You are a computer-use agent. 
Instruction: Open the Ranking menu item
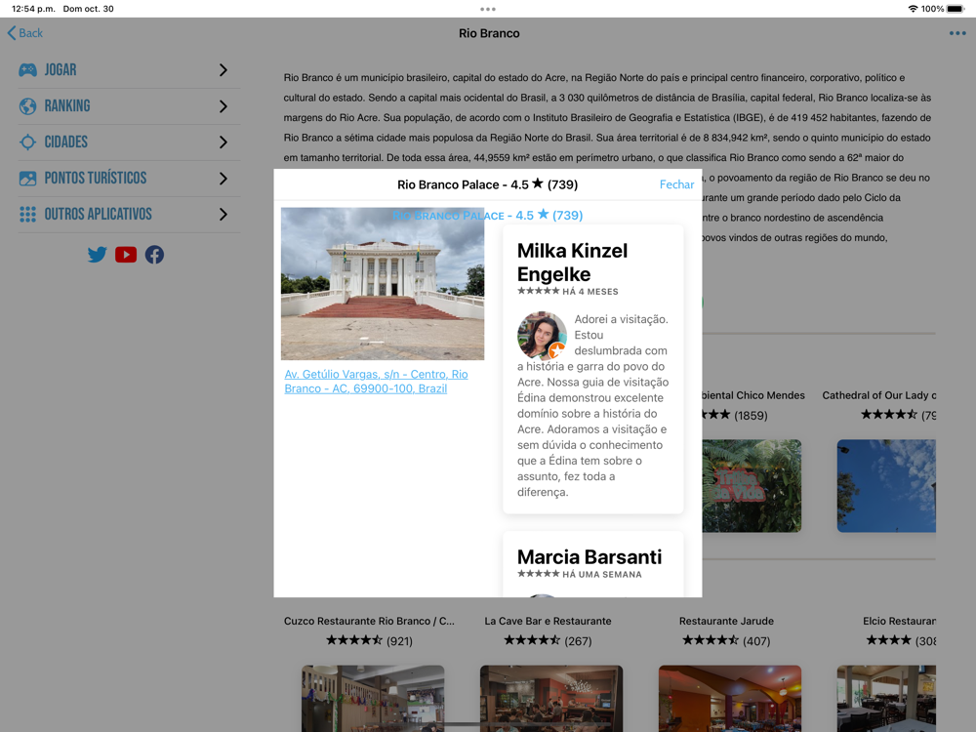click(129, 105)
